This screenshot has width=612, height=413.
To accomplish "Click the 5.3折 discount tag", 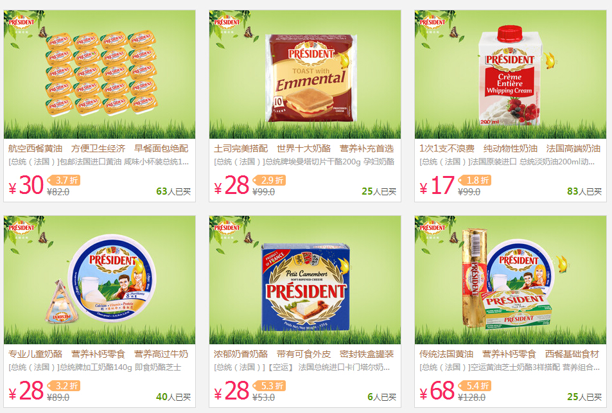I will pos(269,386).
